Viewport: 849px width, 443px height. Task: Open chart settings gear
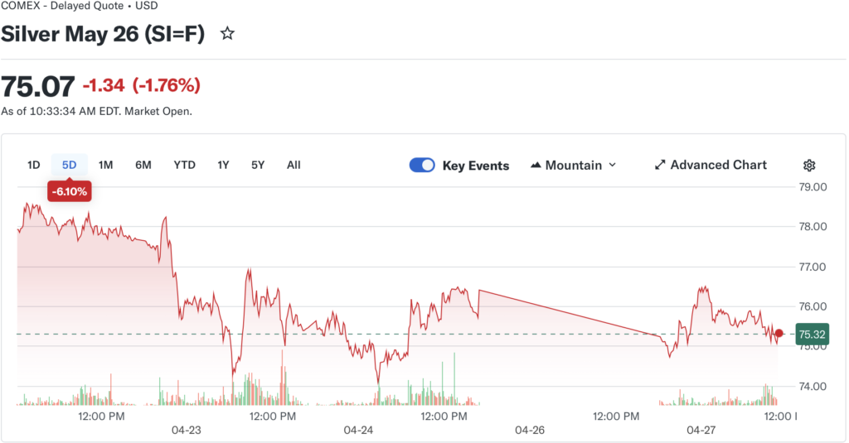809,166
